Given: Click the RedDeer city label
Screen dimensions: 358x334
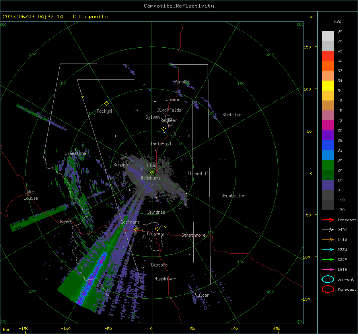Looking at the screenshot, I should pos(169,120).
